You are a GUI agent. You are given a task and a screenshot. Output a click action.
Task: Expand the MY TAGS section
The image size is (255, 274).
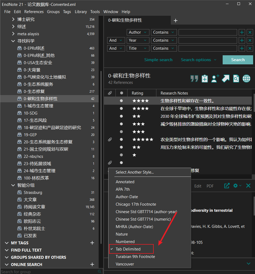[6, 243]
